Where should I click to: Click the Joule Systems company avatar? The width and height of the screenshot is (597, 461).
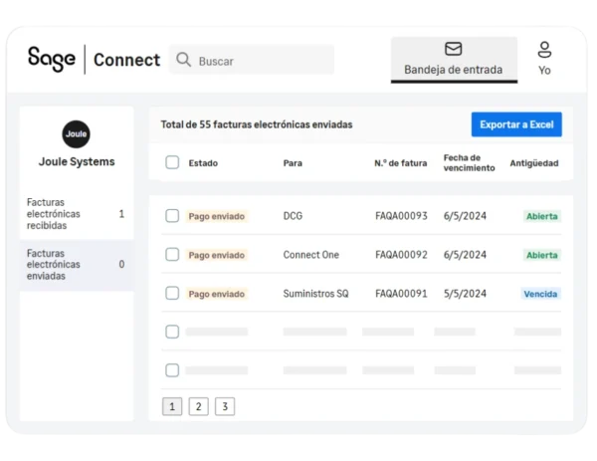pos(77,134)
